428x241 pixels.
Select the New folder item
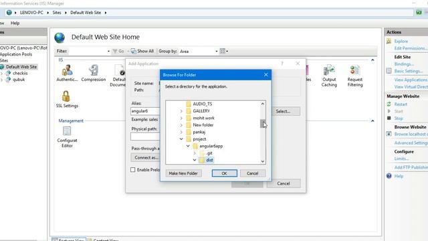point(203,125)
